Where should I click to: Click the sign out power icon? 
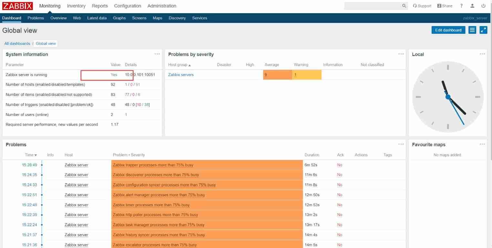click(x=483, y=6)
